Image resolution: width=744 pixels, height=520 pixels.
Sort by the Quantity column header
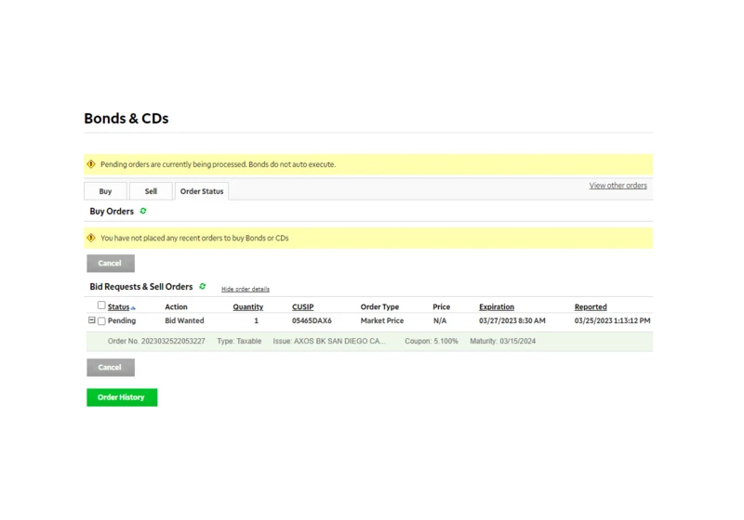[x=247, y=306]
